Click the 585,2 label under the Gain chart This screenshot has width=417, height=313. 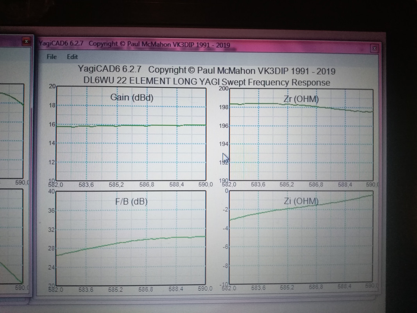coord(116,184)
